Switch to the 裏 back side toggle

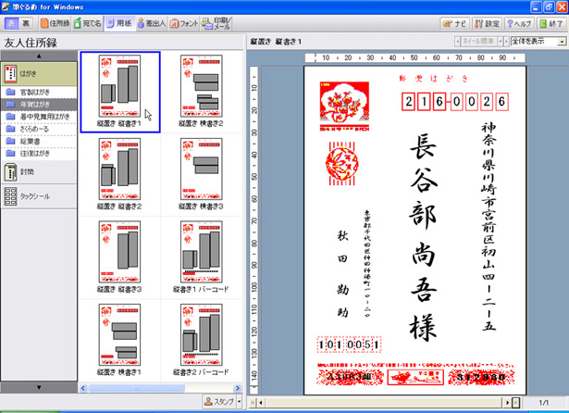click(x=28, y=22)
